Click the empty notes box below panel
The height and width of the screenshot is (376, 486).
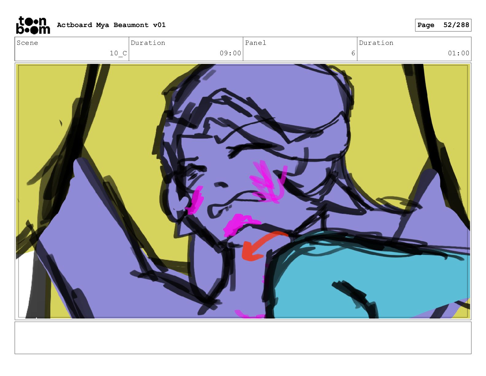coord(243,338)
